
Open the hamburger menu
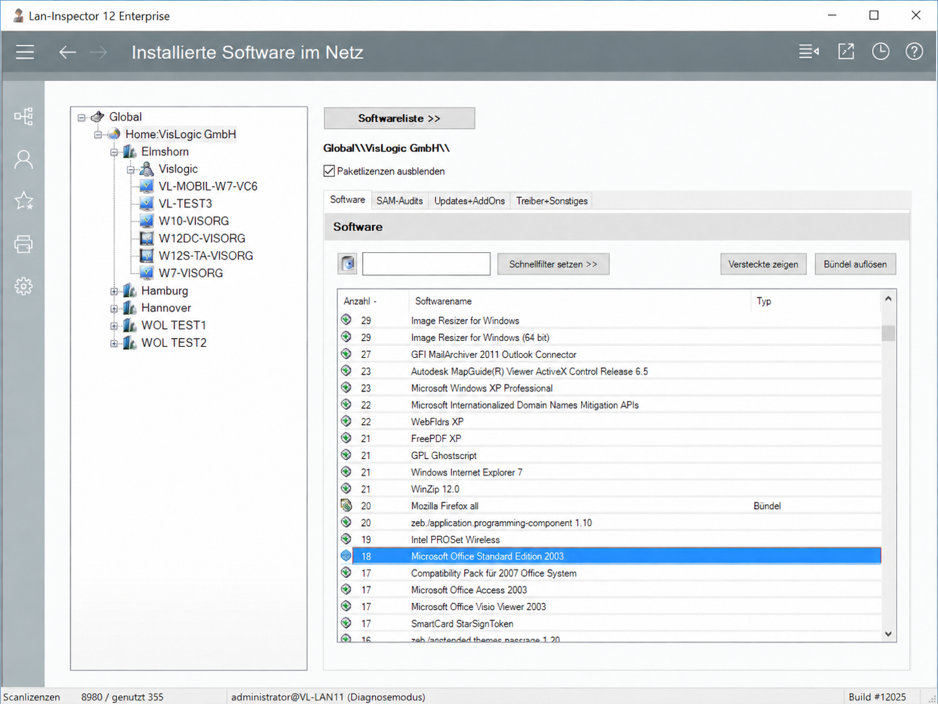(x=25, y=52)
